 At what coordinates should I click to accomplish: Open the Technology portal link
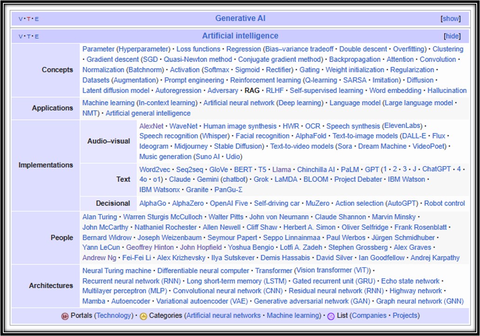tap(114, 316)
